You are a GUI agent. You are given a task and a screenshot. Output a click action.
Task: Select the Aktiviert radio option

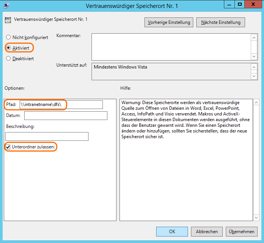(x=8, y=48)
